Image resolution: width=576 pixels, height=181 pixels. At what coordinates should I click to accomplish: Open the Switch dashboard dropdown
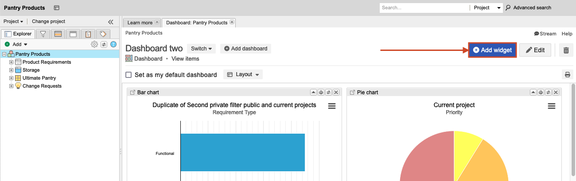pyautogui.click(x=201, y=49)
